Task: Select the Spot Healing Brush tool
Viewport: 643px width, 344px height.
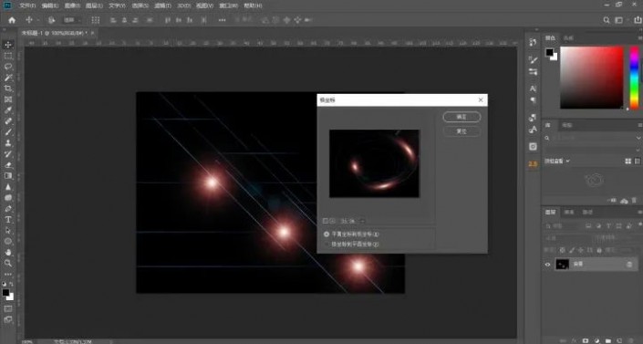Action: click(x=8, y=121)
